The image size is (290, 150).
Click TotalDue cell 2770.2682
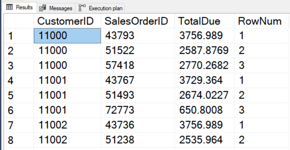[x=204, y=65]
